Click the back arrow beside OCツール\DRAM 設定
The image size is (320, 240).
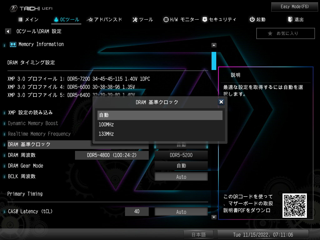[8, 32]
